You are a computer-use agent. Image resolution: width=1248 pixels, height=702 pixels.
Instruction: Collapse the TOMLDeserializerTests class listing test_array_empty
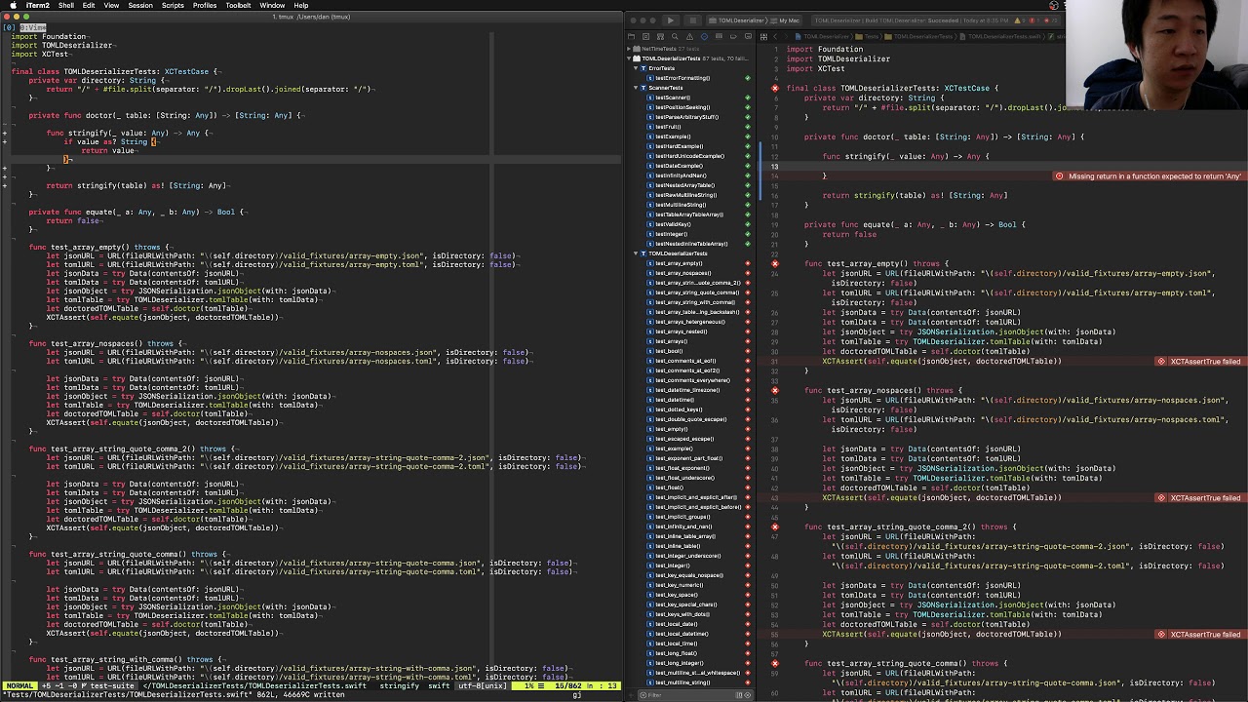tap(637, 253)
